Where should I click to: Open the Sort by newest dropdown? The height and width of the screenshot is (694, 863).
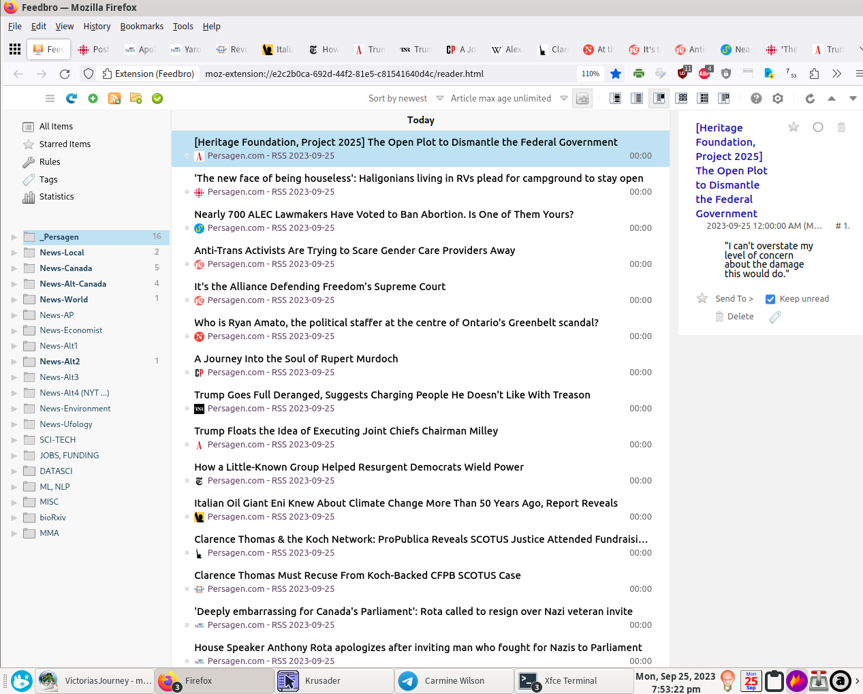pyautogui.click(x=405, y=99)
